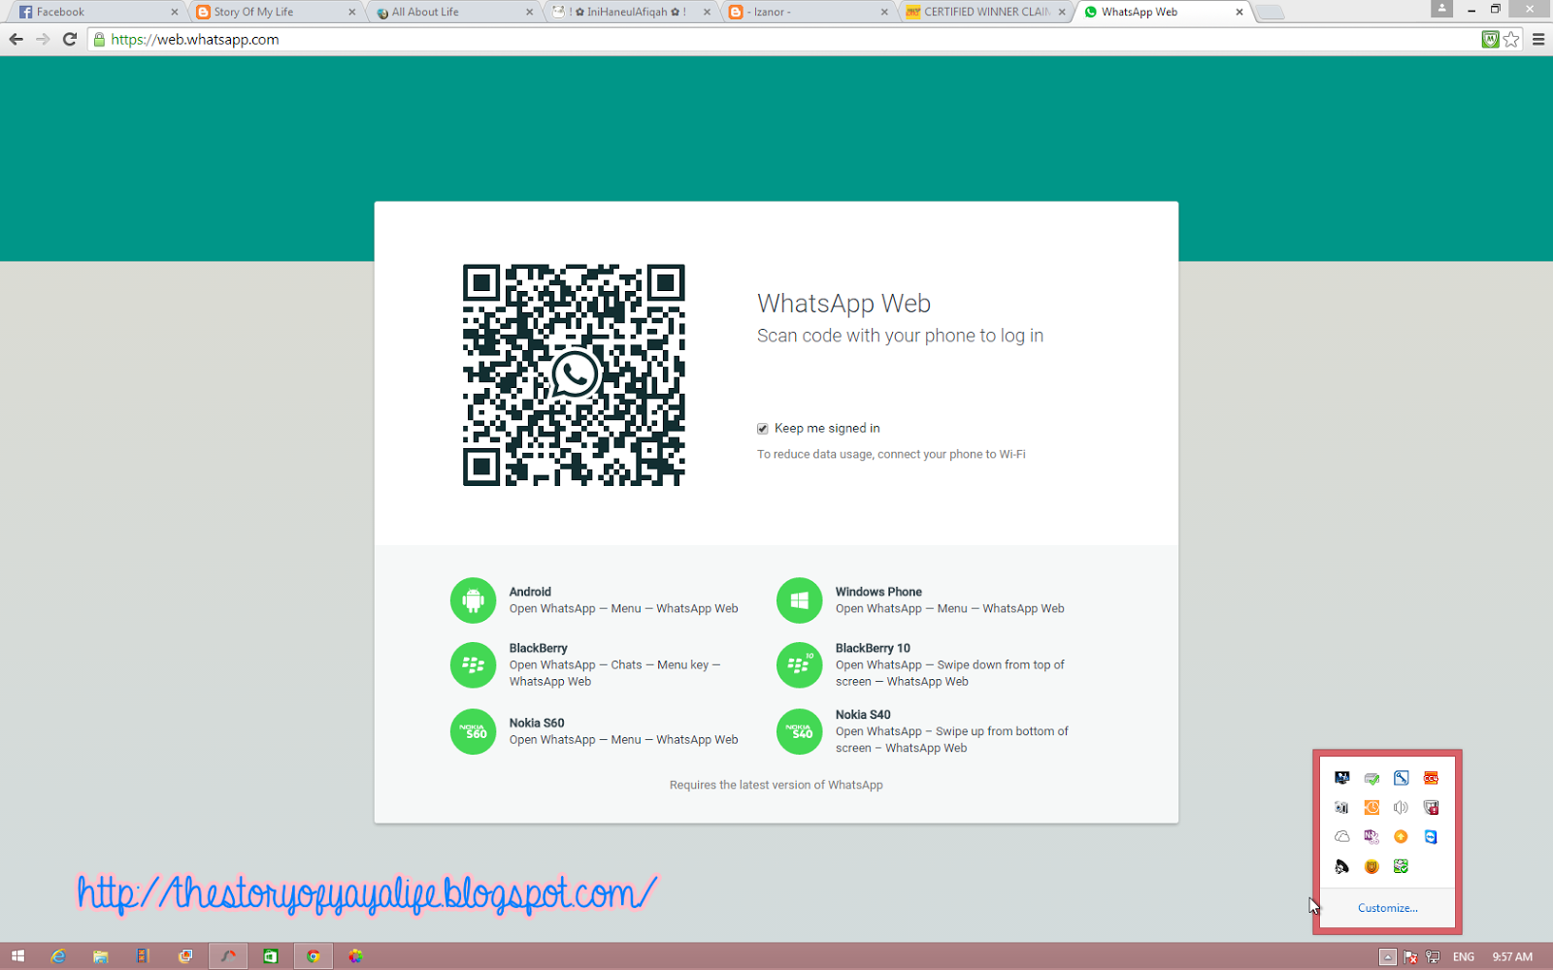Image resolution: width=1553 pixels, height=970 pixels.
Task: Click the Nokia S60 platform icon
Action: coord(474,731)
